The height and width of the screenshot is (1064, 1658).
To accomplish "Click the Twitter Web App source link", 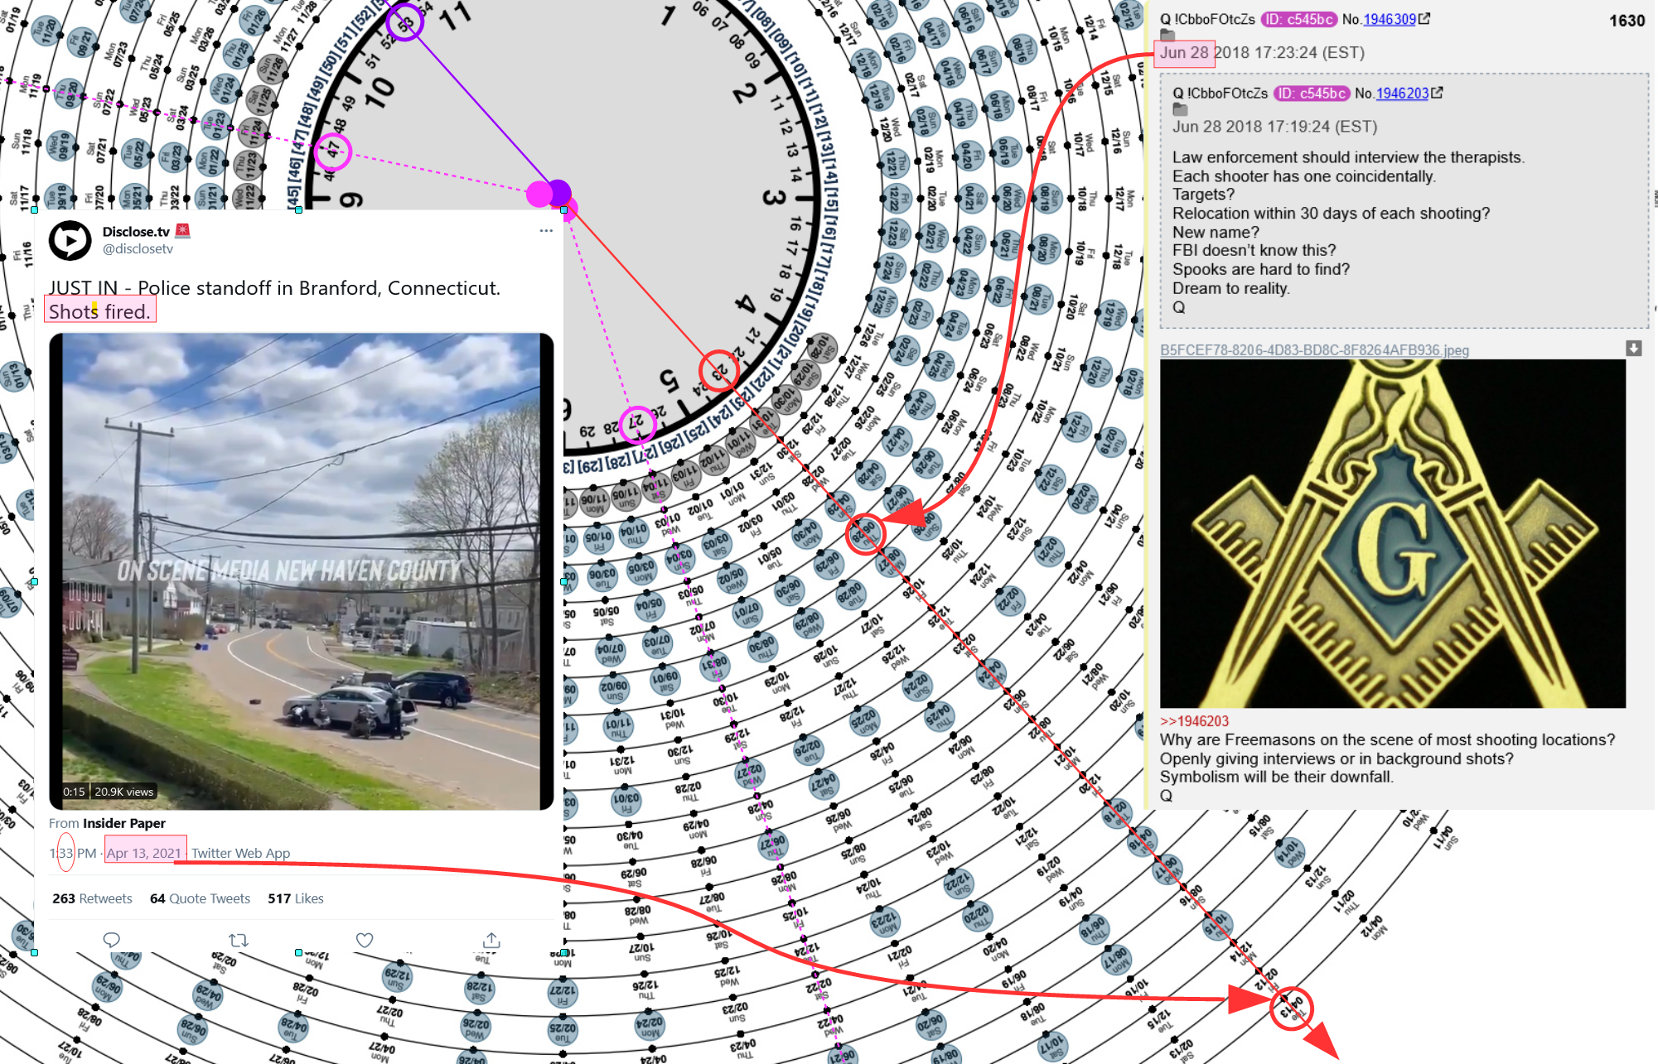I will click(241, 853).
